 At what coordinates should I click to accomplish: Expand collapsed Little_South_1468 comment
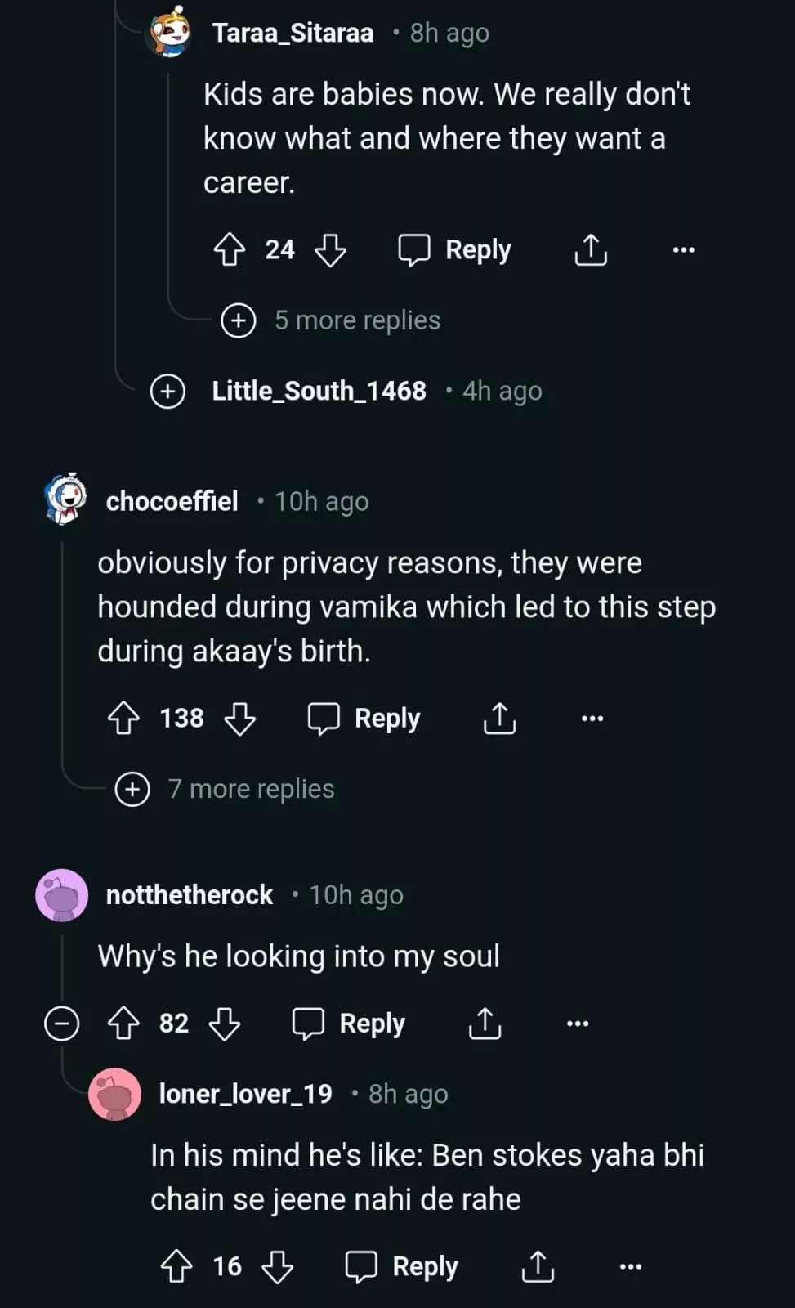(x=167, y=391)
